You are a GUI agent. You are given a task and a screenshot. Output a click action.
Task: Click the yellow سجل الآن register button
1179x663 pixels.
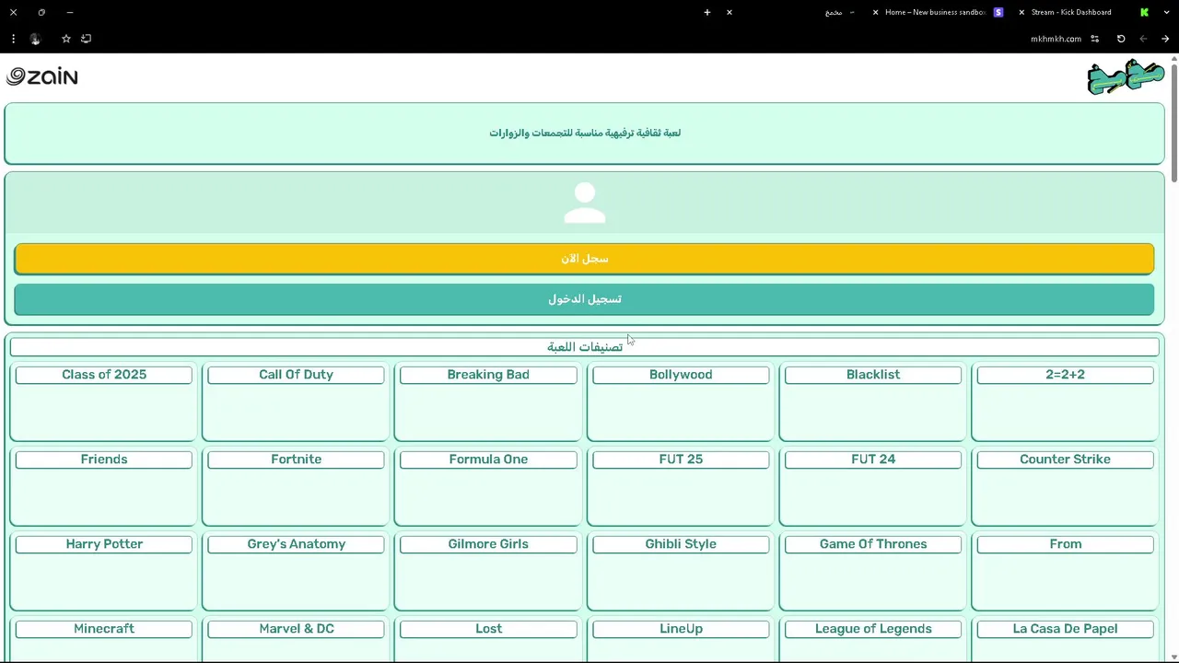pyautogui.click(x=584, y=259)
